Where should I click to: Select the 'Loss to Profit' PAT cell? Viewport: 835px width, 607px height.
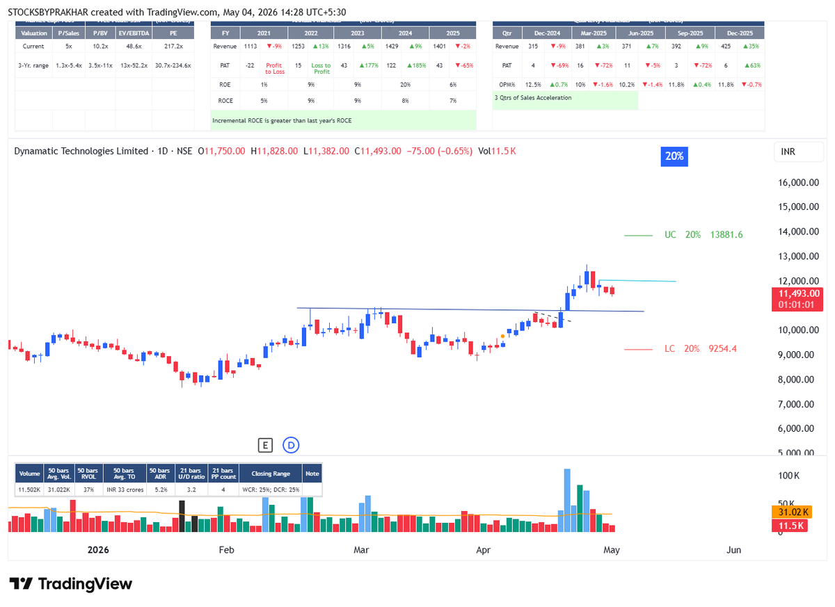click(x=321, y=68)
